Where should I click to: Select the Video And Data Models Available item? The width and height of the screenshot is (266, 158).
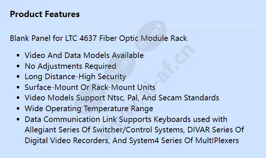coord(84,55)
